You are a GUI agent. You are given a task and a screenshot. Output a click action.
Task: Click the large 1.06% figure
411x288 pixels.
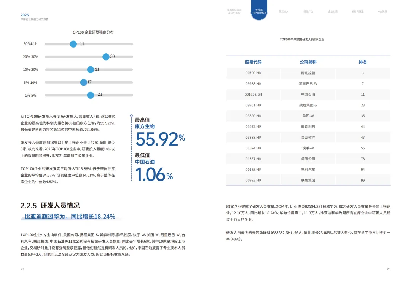point(154,175)
